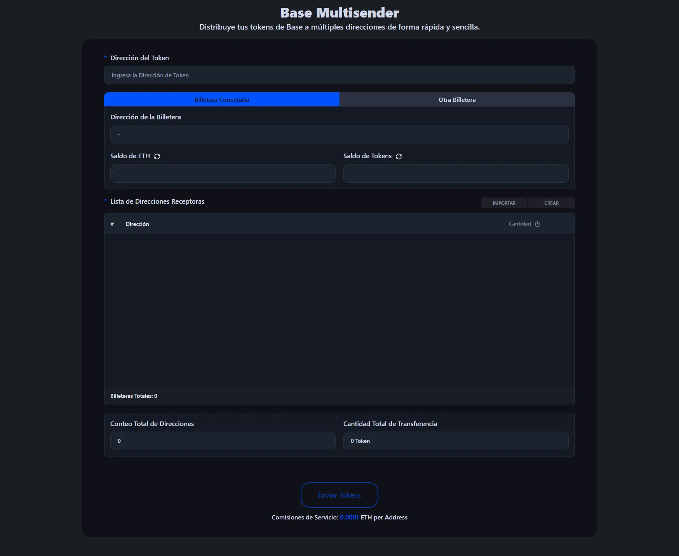
Task: Switch to Billetera Conectada tab
Action: click(x=221, y=100)
